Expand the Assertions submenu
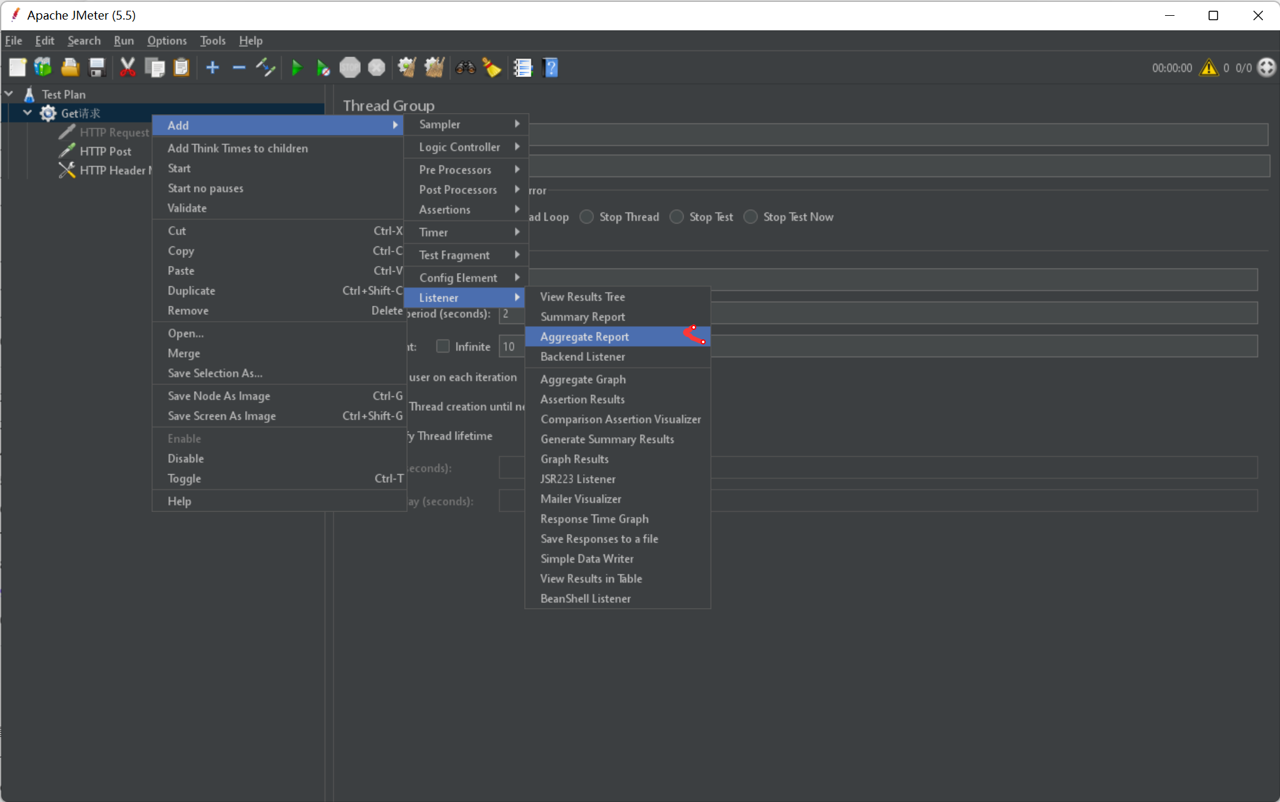1280x802 pixels. 466,210
